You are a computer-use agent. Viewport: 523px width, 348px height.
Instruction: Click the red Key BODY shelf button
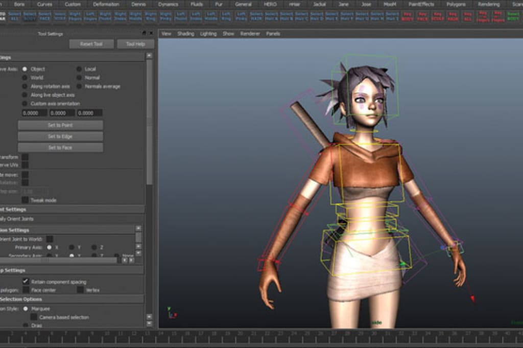[407, 16]
